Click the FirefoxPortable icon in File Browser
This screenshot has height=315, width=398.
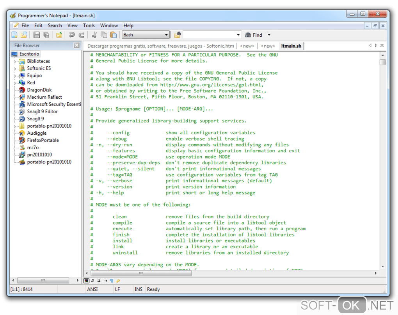(22, 140)
